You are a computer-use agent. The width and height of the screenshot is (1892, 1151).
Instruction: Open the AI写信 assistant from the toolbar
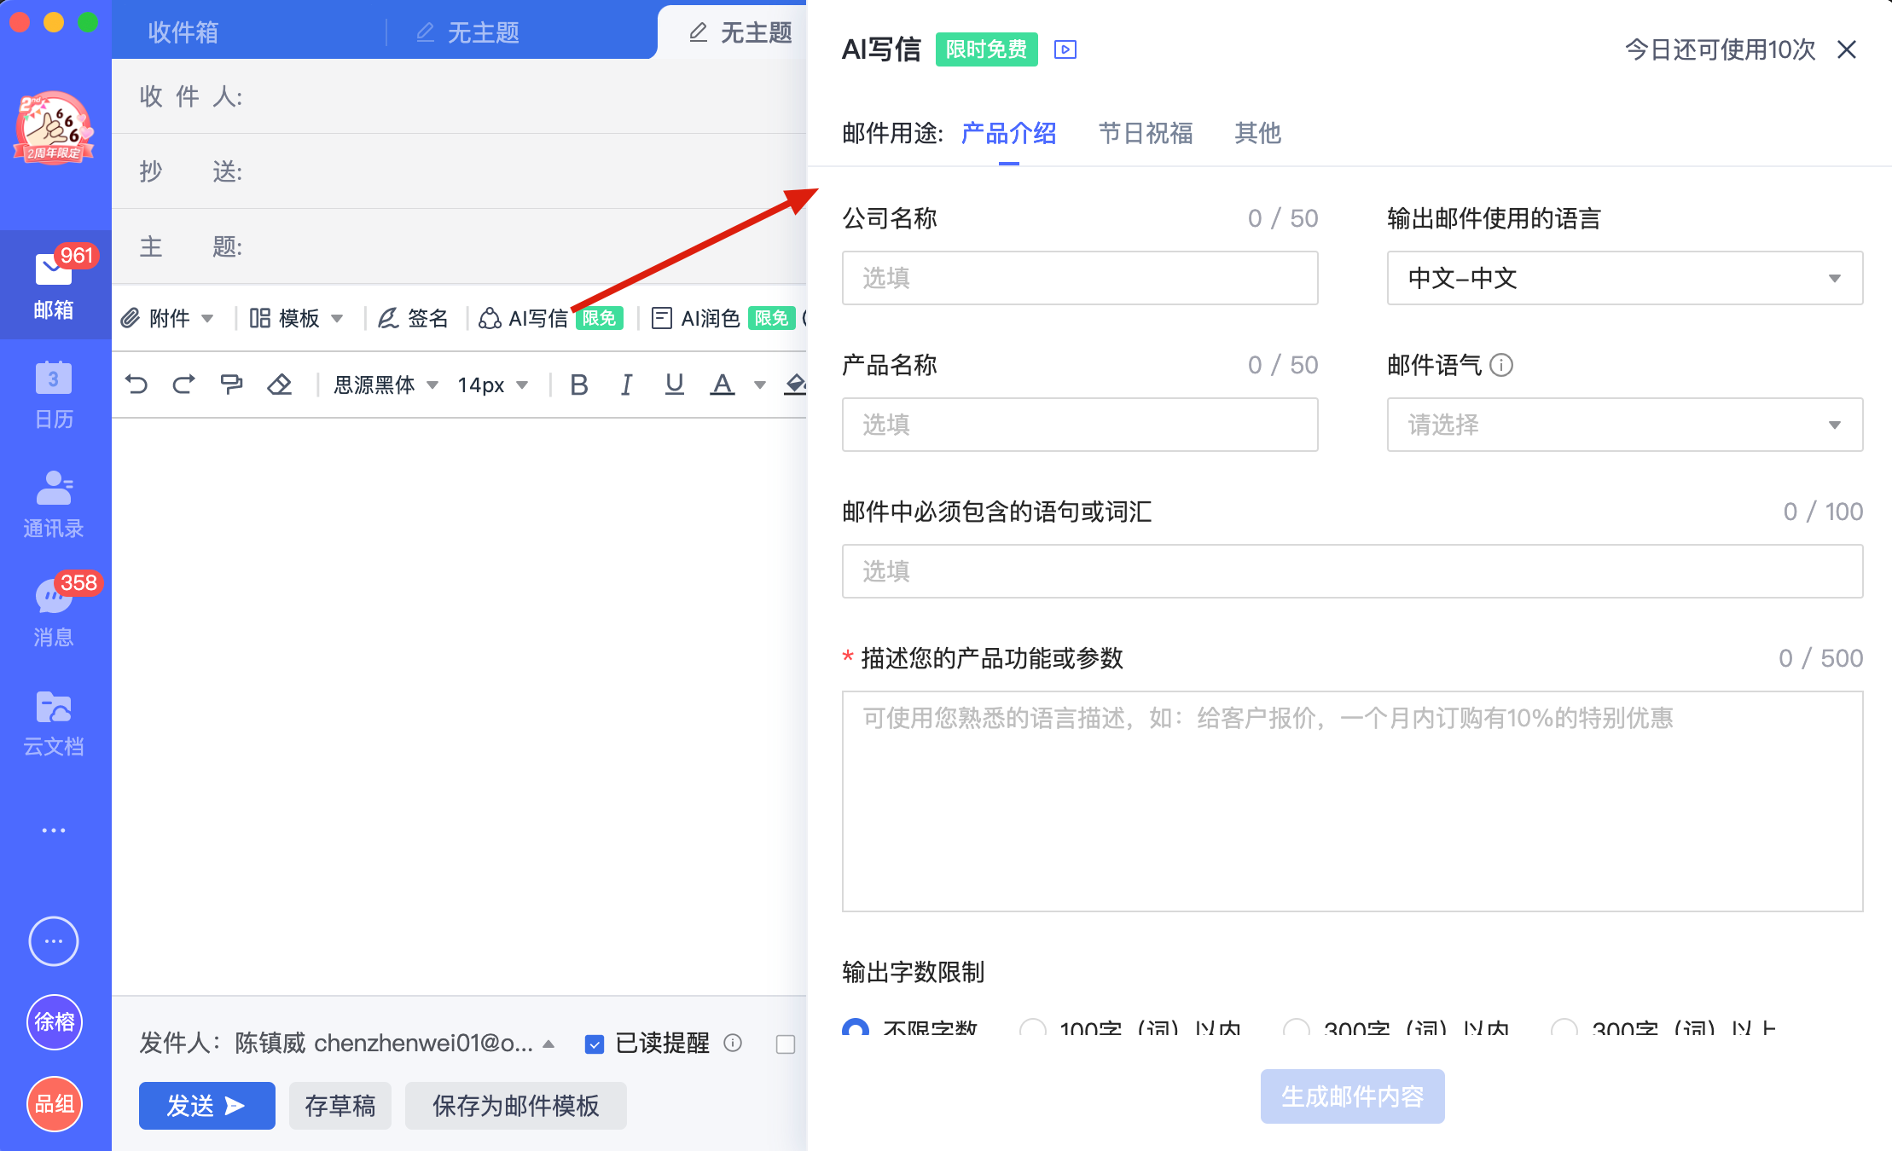(x=537, y=318)
